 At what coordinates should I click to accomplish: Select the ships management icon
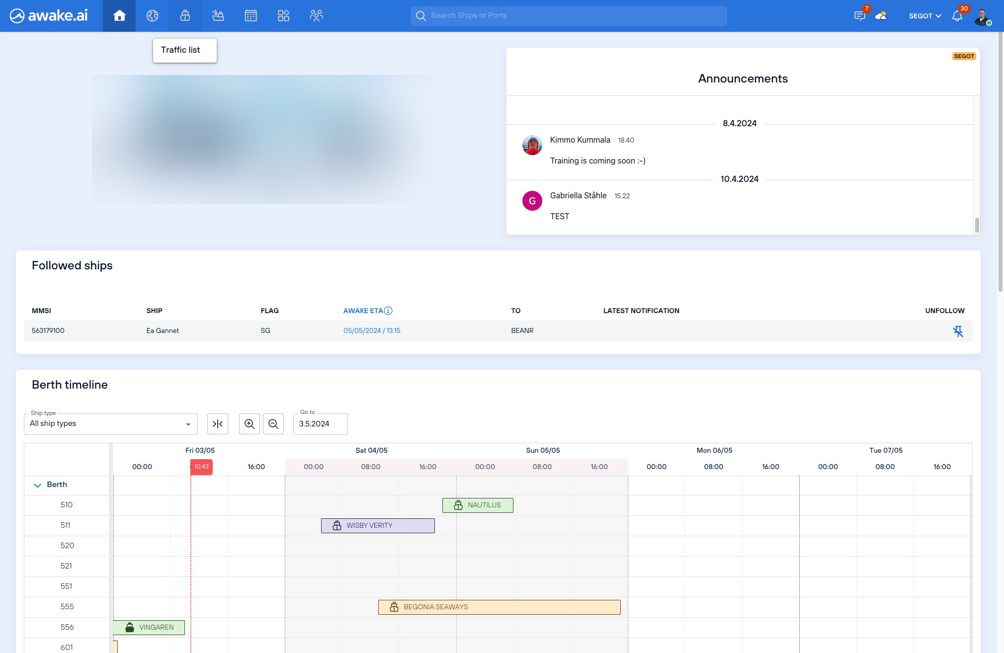pos(184,15)
